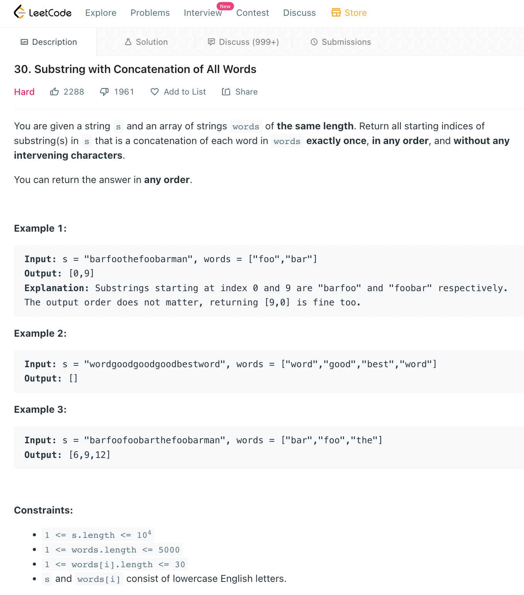Click the Store shop icon
Image resolution: width=524 pixels, height=595 pixels.
pos(336,13)
